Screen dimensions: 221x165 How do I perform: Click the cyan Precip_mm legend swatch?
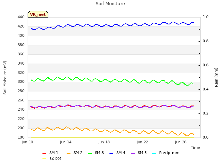pos(154,153)
